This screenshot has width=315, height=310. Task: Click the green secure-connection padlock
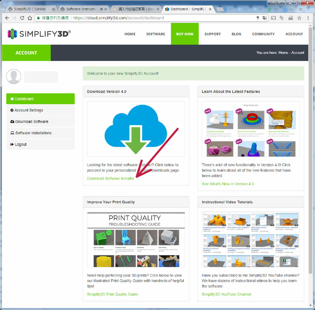pos(38,18)
